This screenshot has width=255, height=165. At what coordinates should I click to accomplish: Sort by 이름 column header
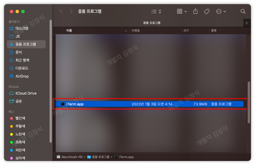pyautogui.click(x=69, y=31)
